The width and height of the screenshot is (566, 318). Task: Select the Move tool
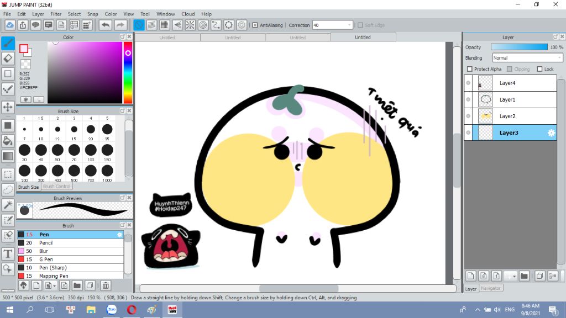pos(8,107)
